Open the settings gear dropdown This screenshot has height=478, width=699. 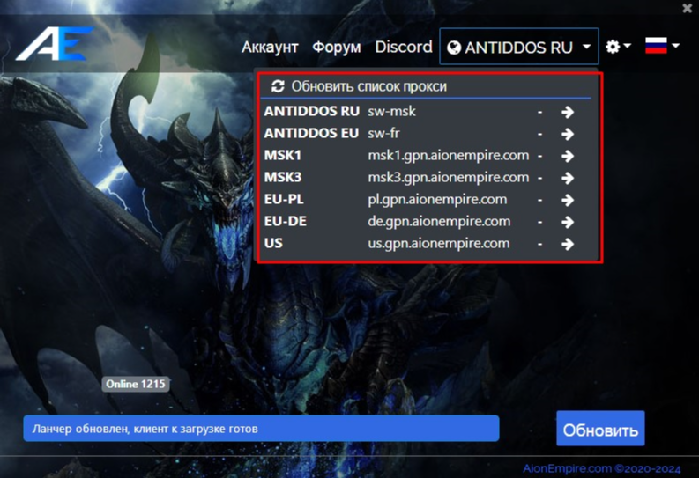click(x=618, y=47)
